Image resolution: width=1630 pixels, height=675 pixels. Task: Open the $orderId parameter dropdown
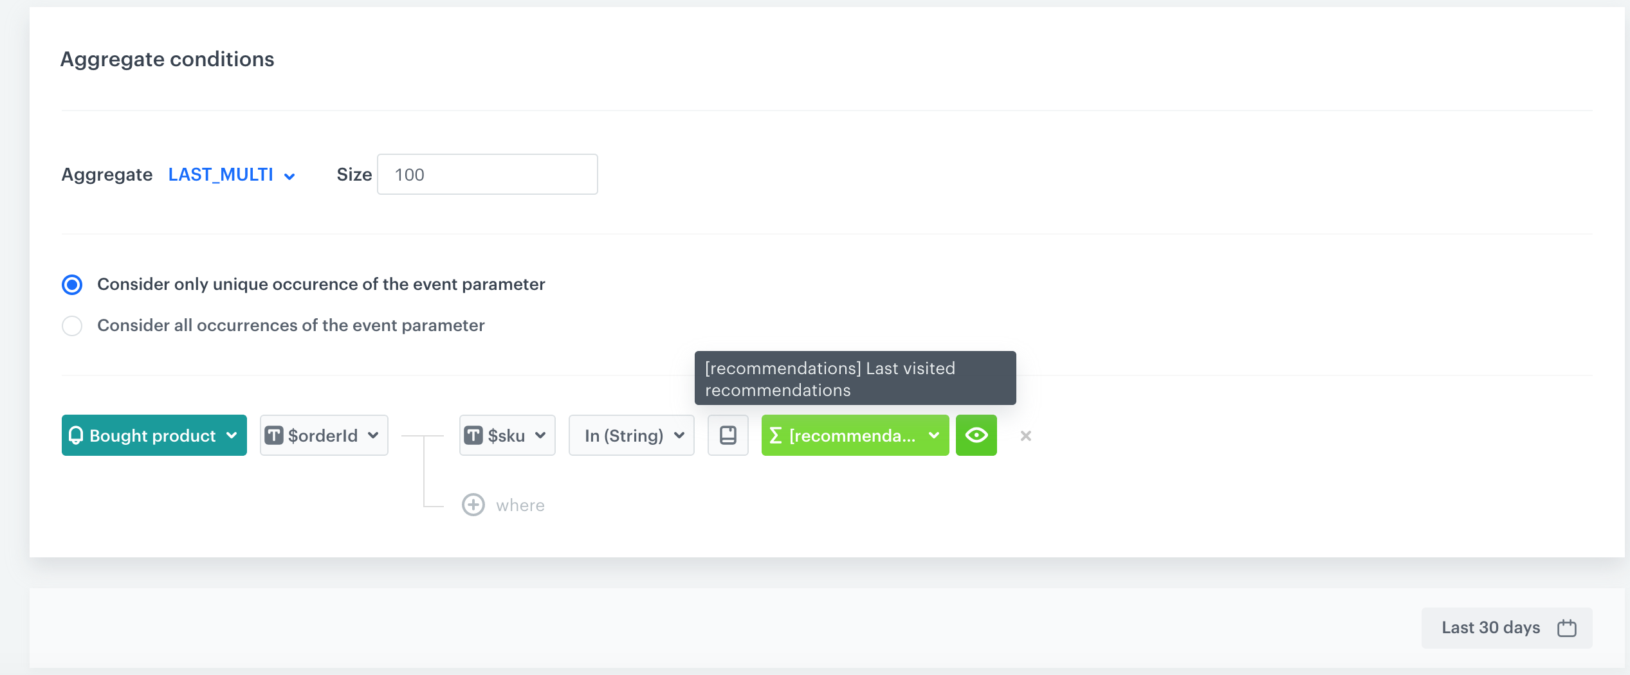tap(373, 435)
